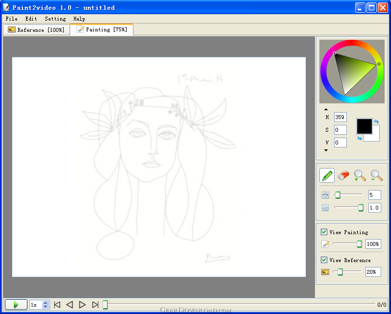Click the timeline playhead handle
Image resolution: width=391 pixels, height=314 pixels.
click(105, 305)
